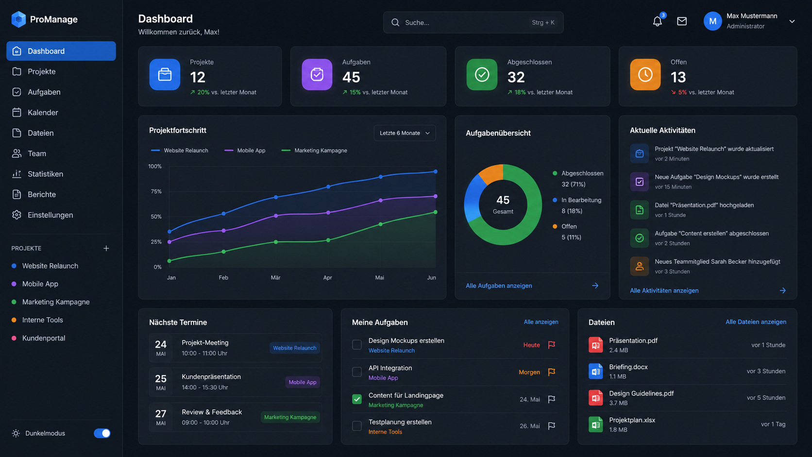The width and height of the screenshot is (812, 457).
Task: Click the blue Projekte briefcase card icon
Action: 165,74
